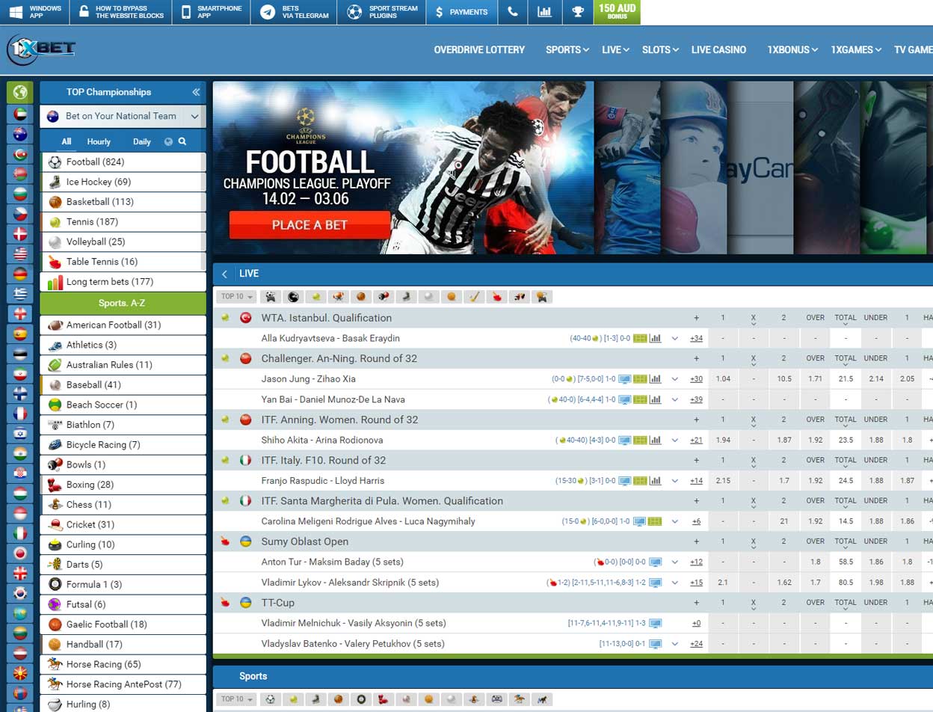Screen dimensions: 933x712
Task: Choose the German flag language icon
Action: (x=20, y=274)
